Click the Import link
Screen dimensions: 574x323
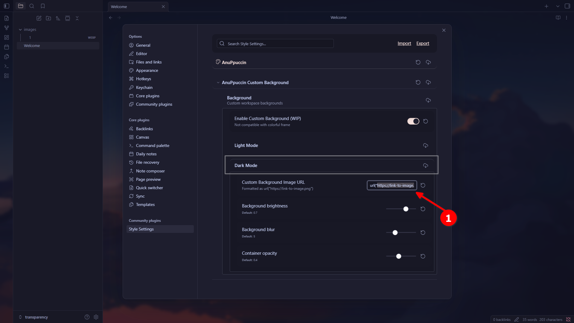(x=404, y=43)
